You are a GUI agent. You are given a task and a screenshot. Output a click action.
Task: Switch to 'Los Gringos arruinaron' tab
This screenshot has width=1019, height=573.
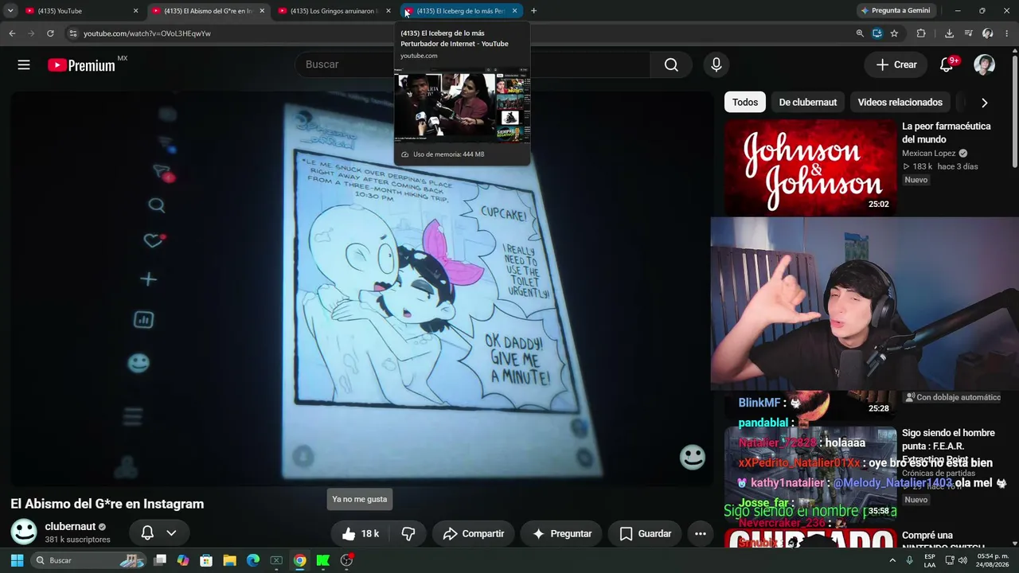coord(333,11)
